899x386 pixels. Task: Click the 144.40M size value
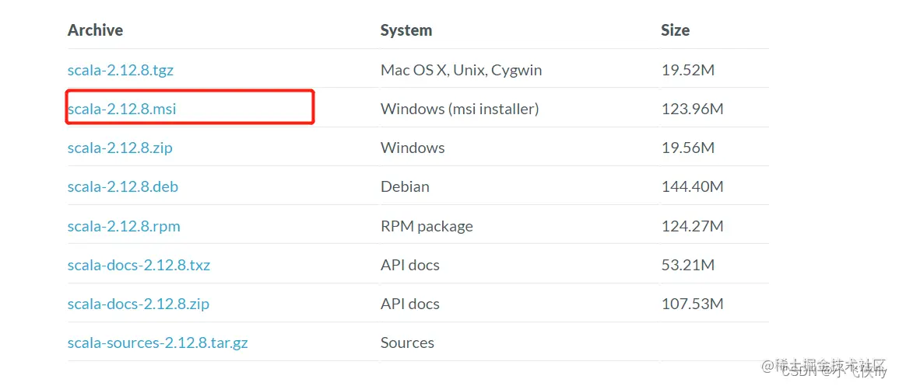[x=693, y=187]
